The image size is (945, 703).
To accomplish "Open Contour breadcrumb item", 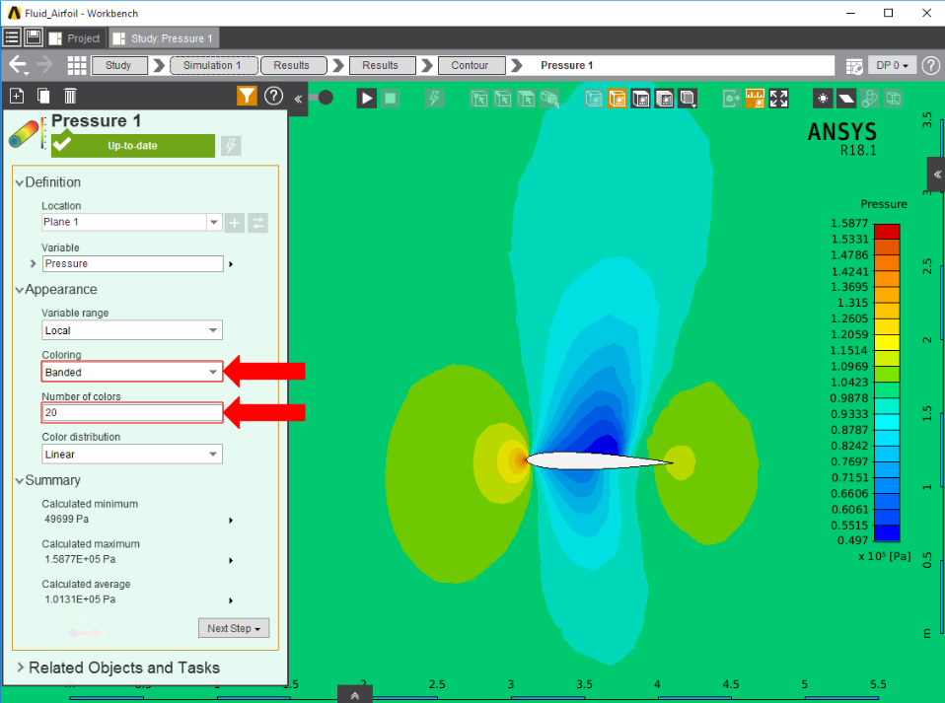I will [x=471, y=65].
